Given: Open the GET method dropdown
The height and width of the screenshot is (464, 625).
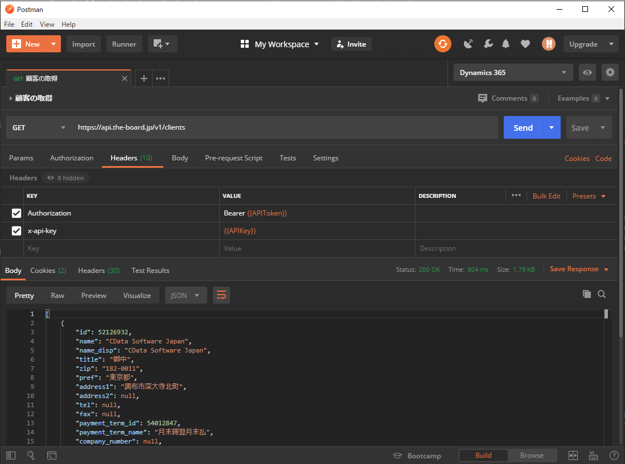Looking at the screenshot, I should point(39,127).
